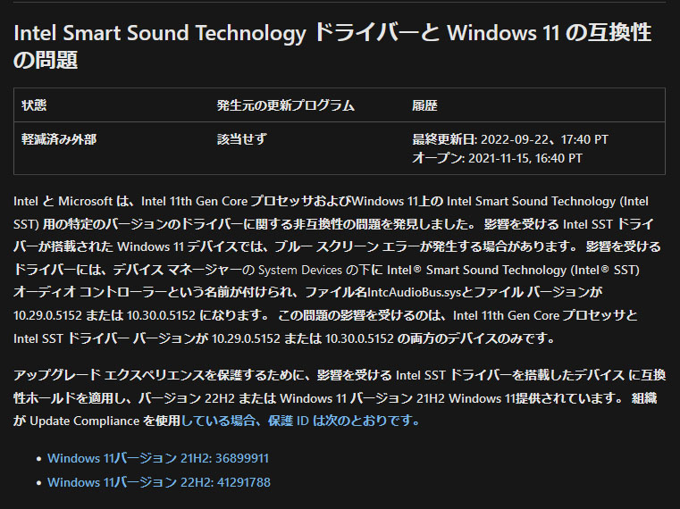Click the 発生元の更新プログラム column header
680x509 pixels.
(285, 105)
